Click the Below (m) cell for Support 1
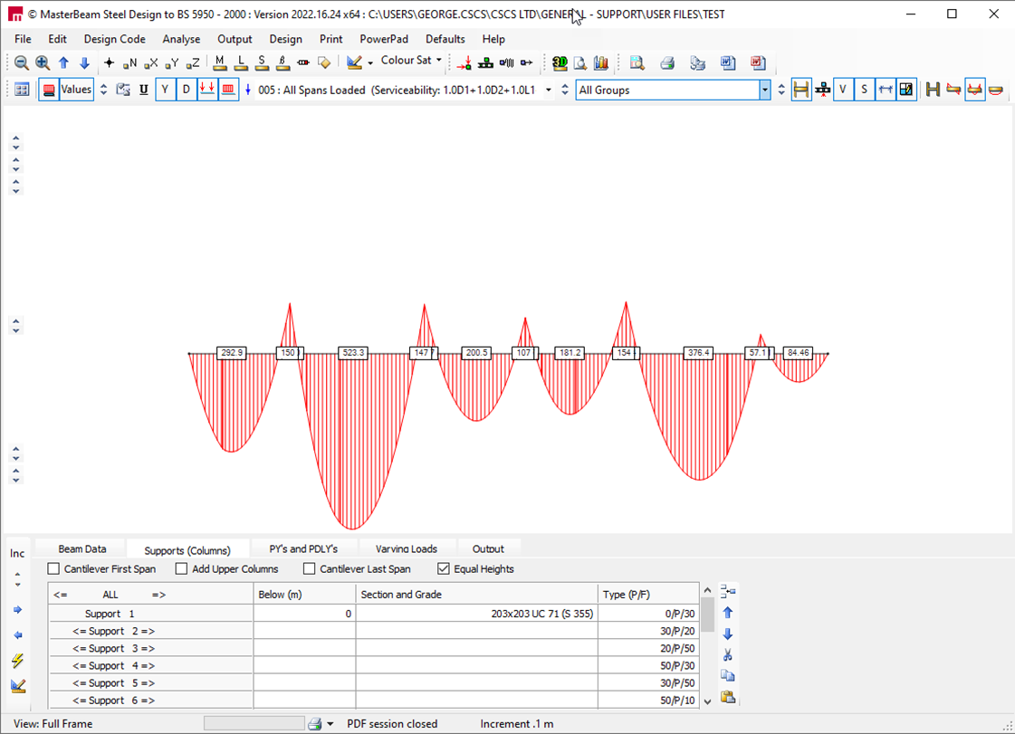 pyautogui.click(x=304, y=614)
